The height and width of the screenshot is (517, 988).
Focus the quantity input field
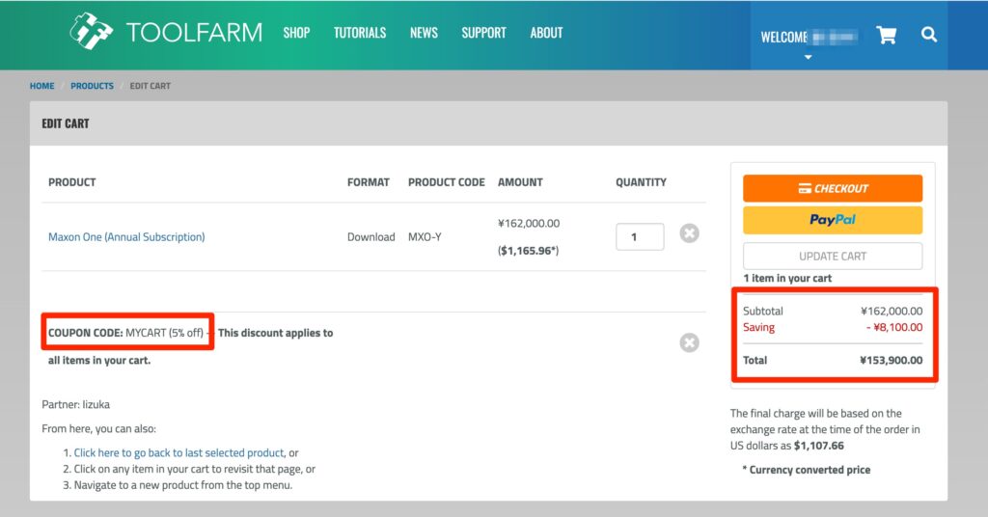click(x=640, y=236)
